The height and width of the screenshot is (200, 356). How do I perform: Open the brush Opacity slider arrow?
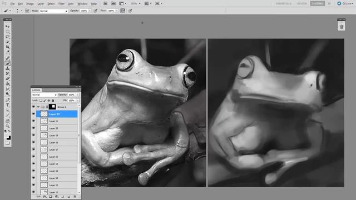(x=90, y=11)
